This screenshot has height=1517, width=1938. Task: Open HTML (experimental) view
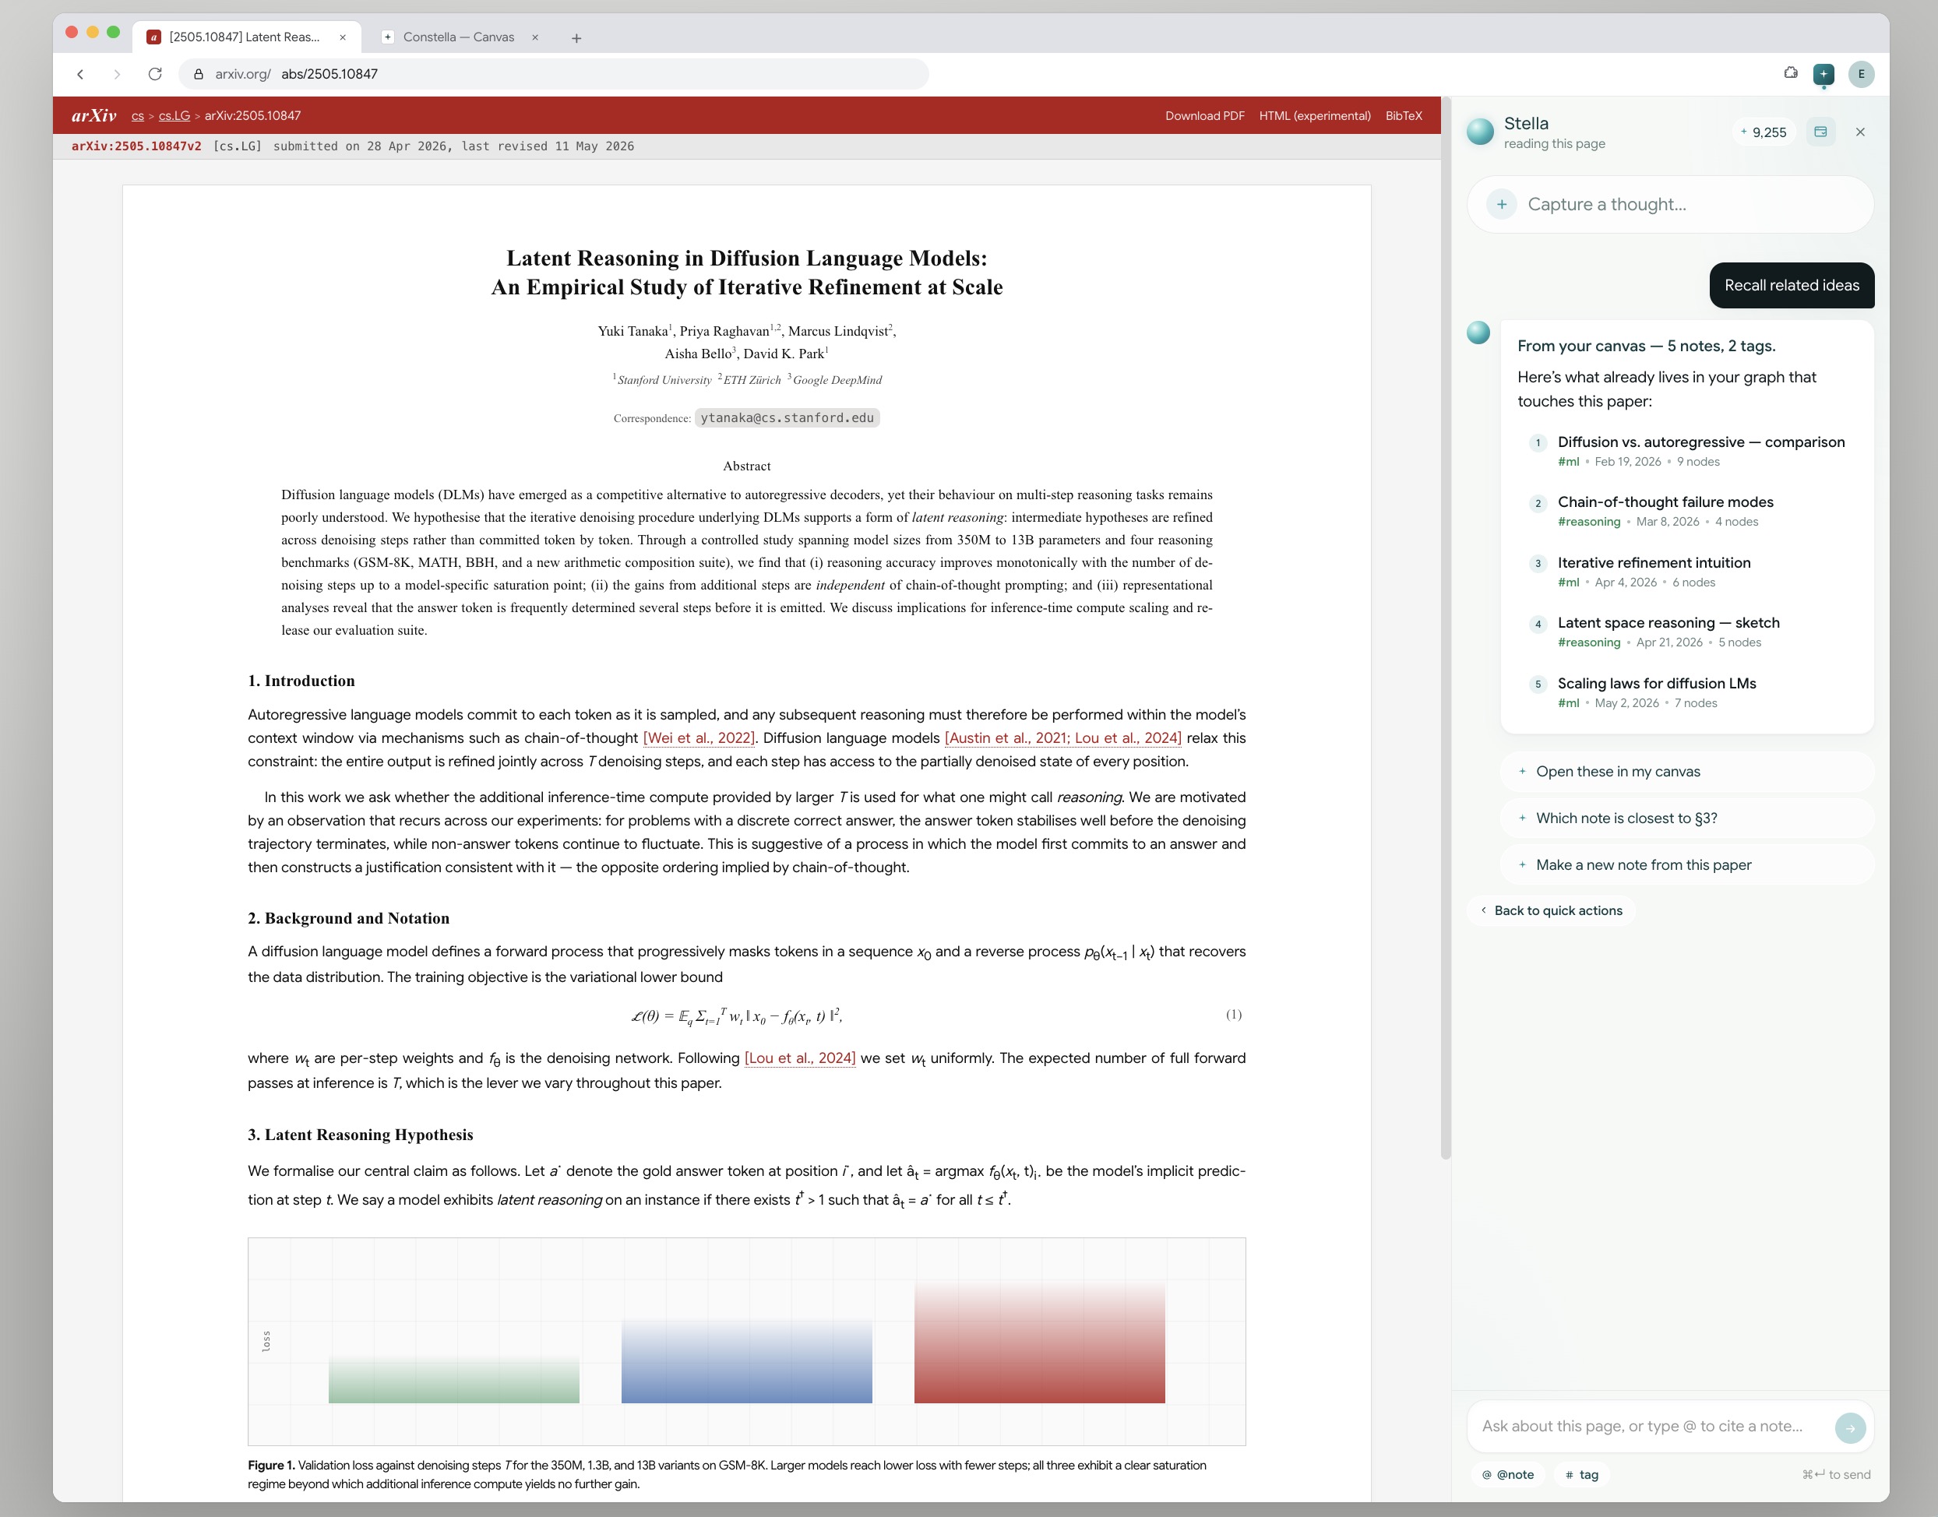1315,116
